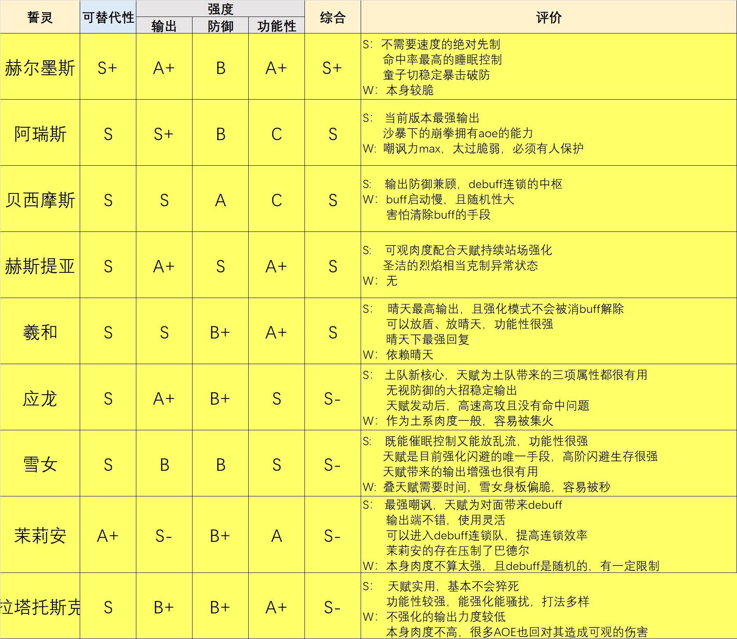Click text 天赋带来的输出增强也很有用
The image size is (737, 639).
[460, 472]
